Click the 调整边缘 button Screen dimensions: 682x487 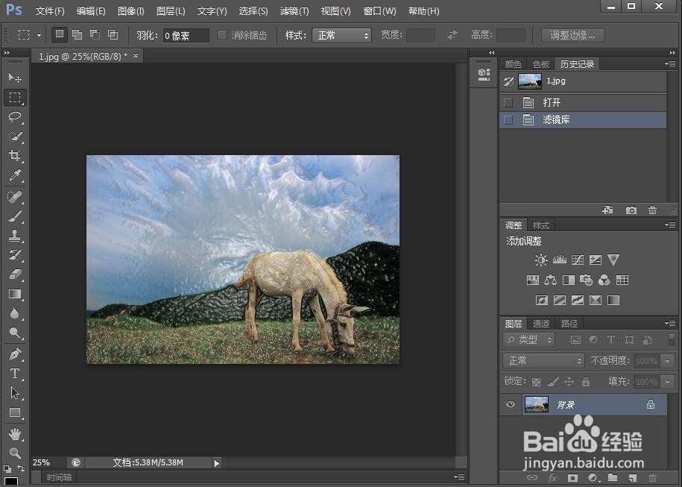(573, 35)
